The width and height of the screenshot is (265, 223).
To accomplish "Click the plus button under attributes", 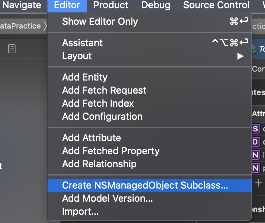I will (x=258, y=183).
